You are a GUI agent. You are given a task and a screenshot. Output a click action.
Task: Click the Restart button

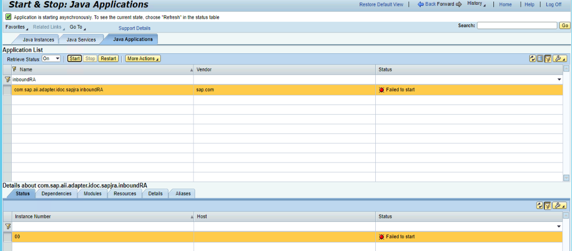109,59
